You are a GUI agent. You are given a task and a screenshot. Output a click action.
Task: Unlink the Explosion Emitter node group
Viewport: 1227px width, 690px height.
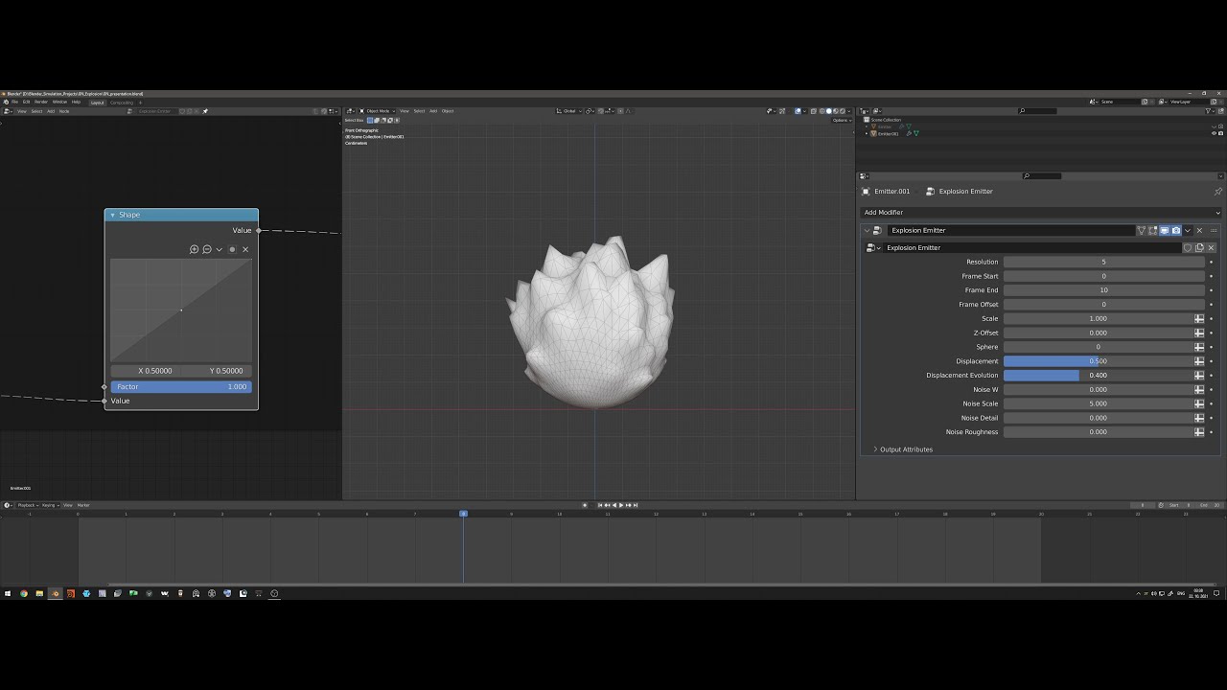(x=1211, y=247)
